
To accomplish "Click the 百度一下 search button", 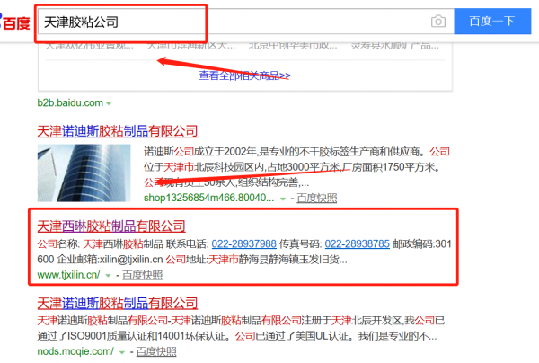I will tap(492, 21).
